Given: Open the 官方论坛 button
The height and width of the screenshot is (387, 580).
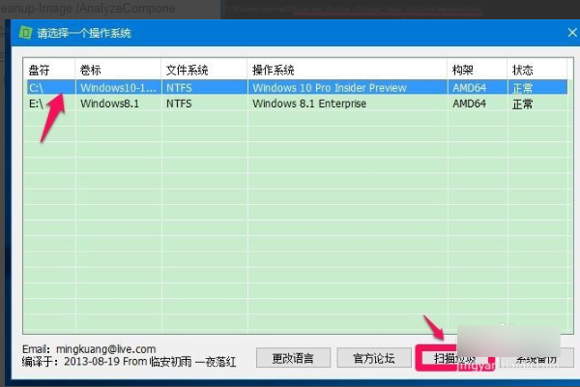Looking at the screenshot, I should [374, 358].
